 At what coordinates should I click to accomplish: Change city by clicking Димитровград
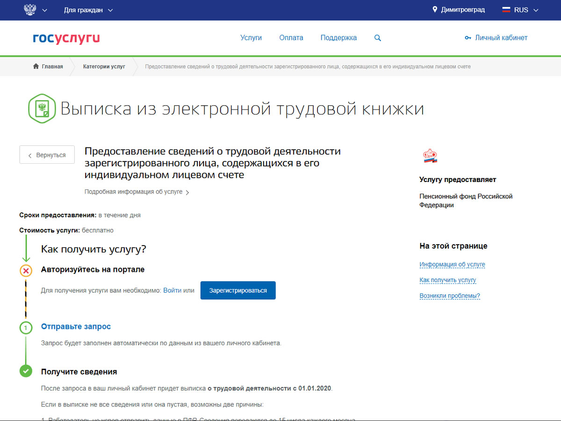tap(463, 10)
